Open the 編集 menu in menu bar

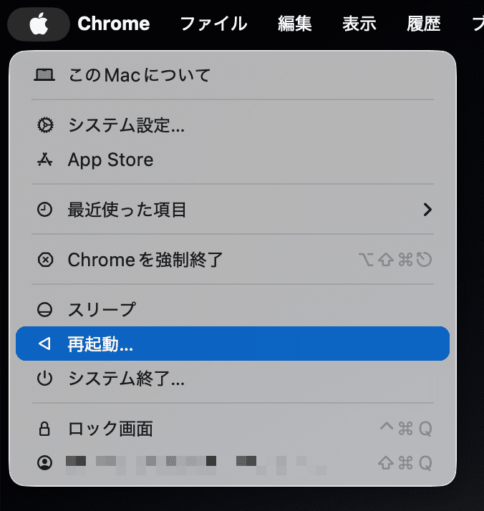(x=295, y=24)
